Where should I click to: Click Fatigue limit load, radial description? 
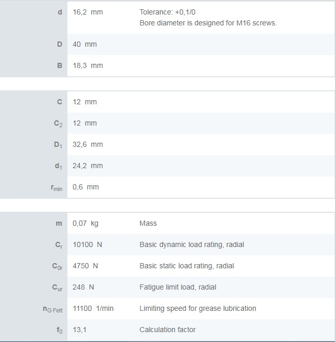[178, 287]
